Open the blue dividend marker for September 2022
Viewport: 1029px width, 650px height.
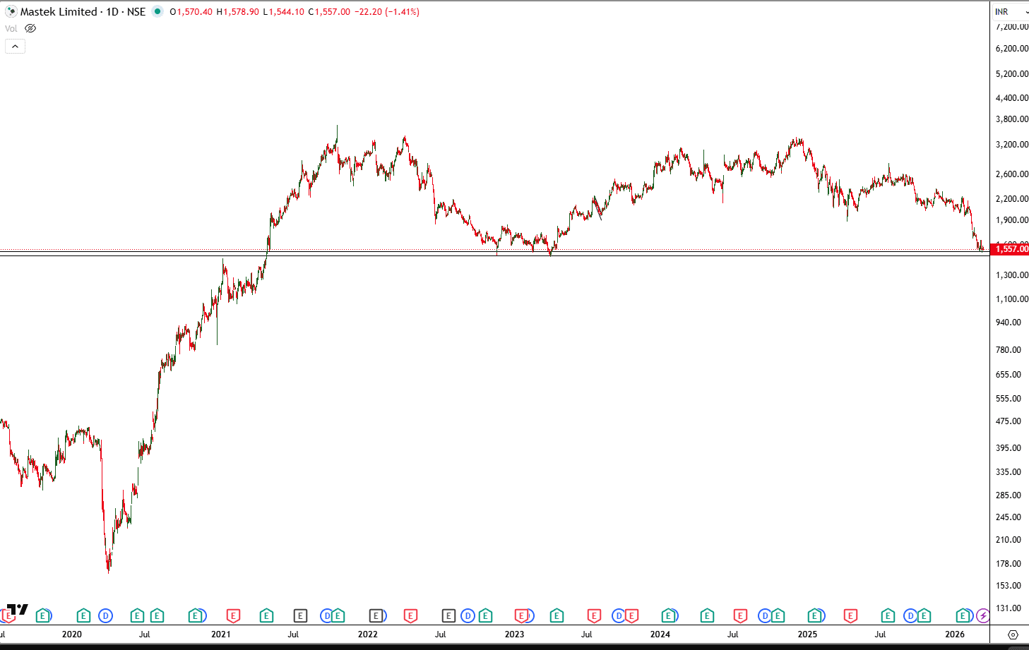[x=468, y=616]
